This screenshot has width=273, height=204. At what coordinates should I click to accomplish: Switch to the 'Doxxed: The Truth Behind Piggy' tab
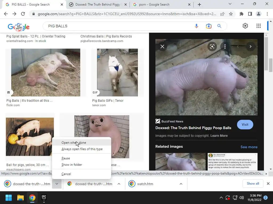[98, 5]
